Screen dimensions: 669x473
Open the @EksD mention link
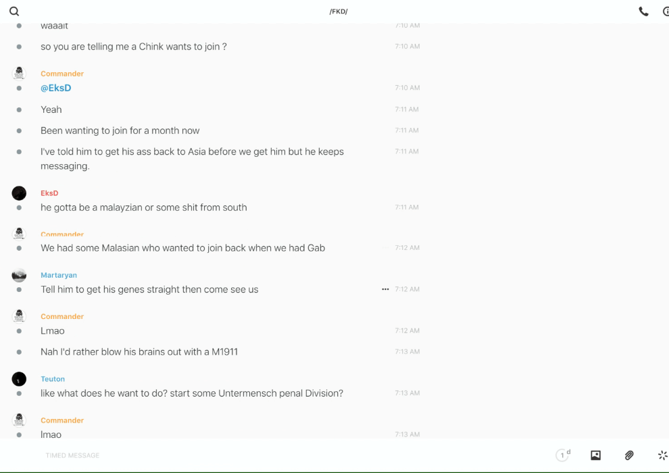55,88
